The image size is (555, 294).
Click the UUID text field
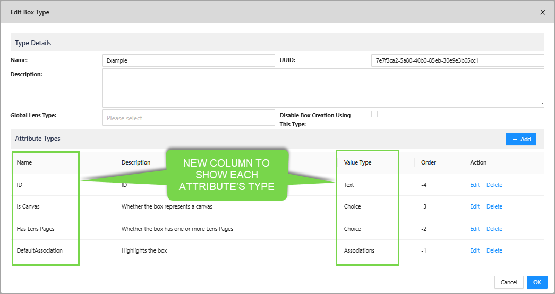click(x=457, y=60)
